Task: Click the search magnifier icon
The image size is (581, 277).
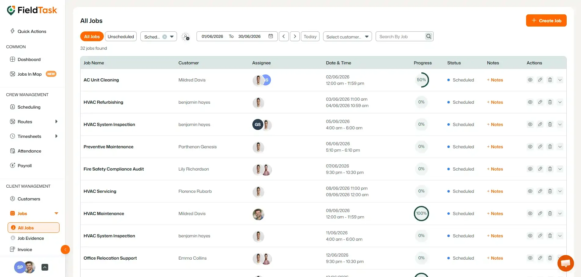Action: [x=429, y=36]
